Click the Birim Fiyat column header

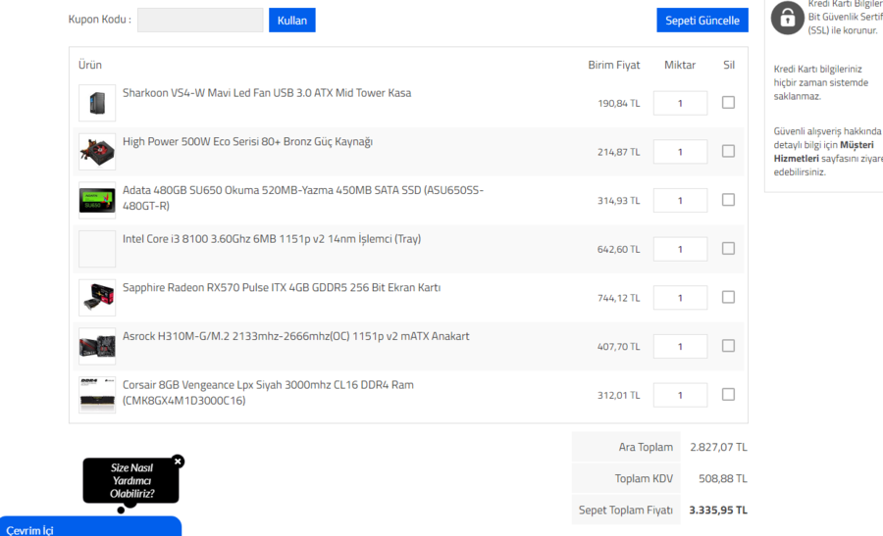(x=614, y=66)
